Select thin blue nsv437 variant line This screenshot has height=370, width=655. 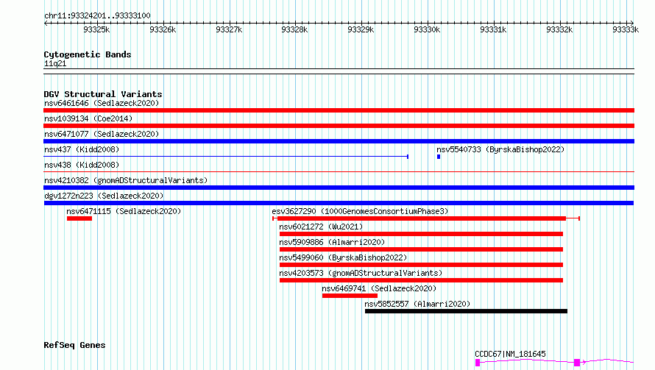[226, 157]
